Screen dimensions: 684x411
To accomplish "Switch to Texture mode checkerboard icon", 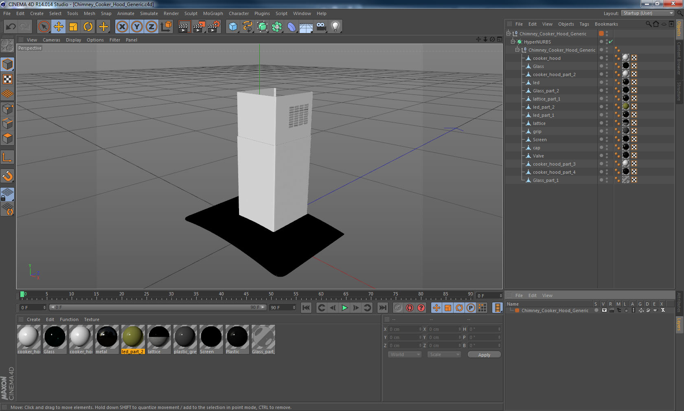I will click(8, 79).
